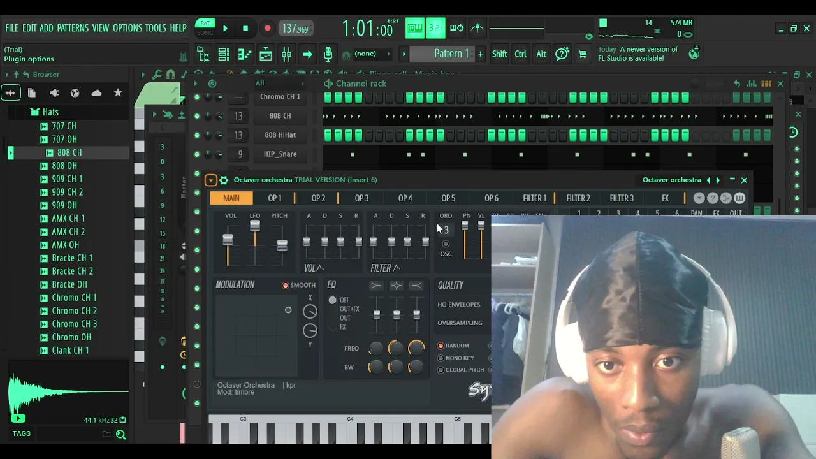Image resolution: width=816 pixels, height=459 pixels.
Task: Select the EQ high-shelf shape icon
Action: tap(416, 286)
